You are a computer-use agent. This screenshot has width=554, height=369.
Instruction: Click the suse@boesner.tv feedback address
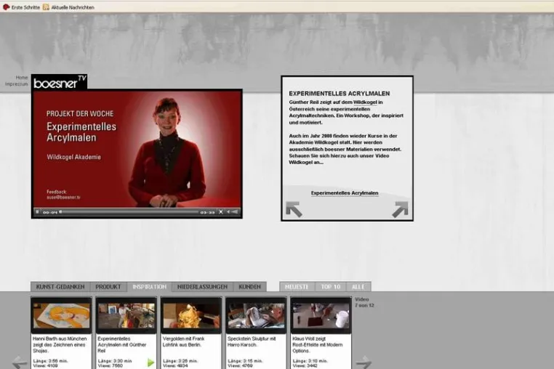pyautogui.click(x=63, y=198)
